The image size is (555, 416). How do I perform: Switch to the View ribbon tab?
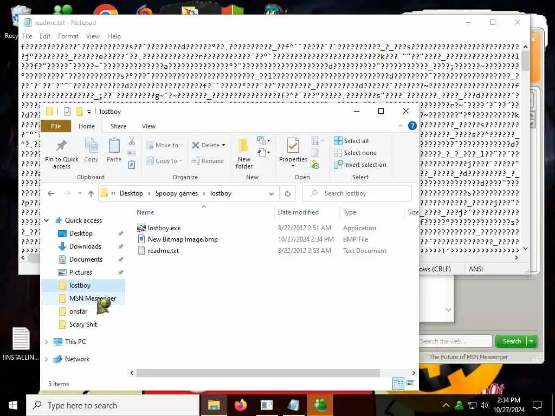pos(149,126)
